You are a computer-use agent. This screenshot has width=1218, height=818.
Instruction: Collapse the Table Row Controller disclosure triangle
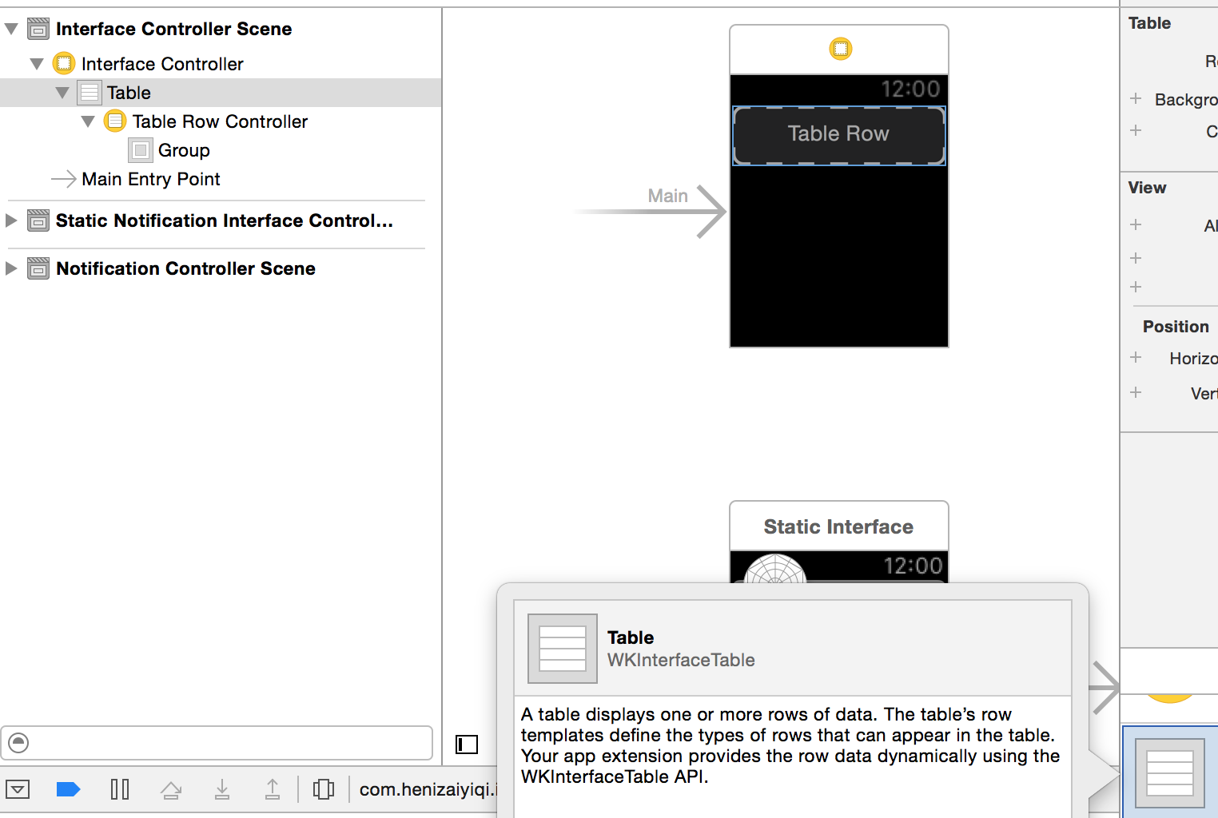88,121
